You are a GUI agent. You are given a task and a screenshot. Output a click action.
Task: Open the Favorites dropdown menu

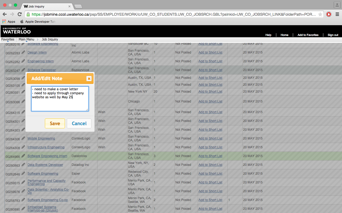click(8, 39)
